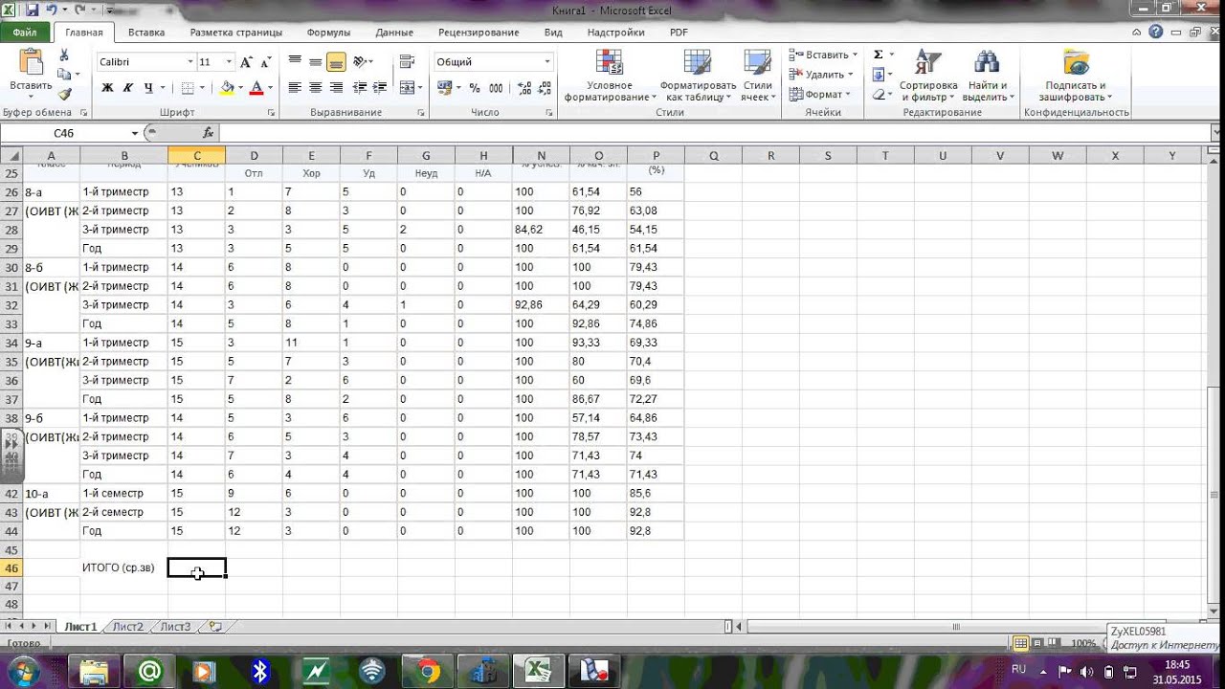Click the Format Painter brush icon
Viewport: 1225px width, 689px height.
point(64,94)
